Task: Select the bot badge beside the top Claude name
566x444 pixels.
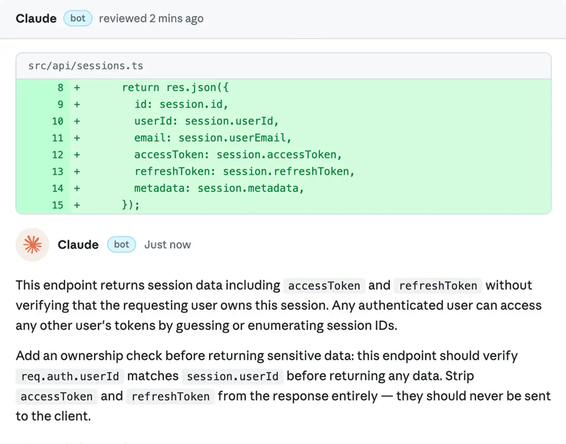Action: (x=77, y=18)
